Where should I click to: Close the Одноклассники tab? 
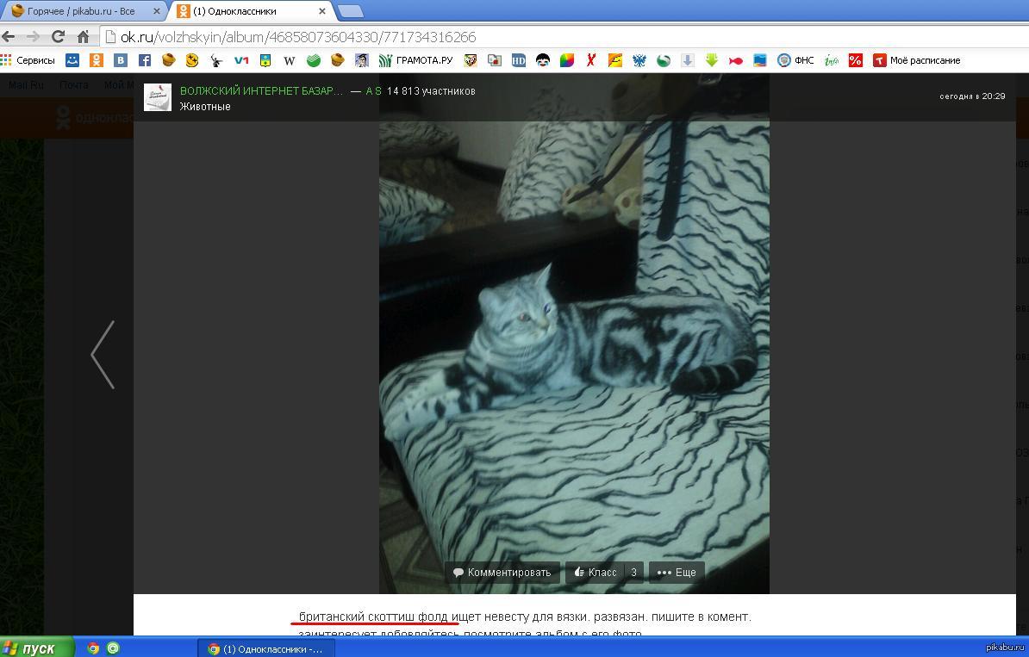(x=322, y=11)
